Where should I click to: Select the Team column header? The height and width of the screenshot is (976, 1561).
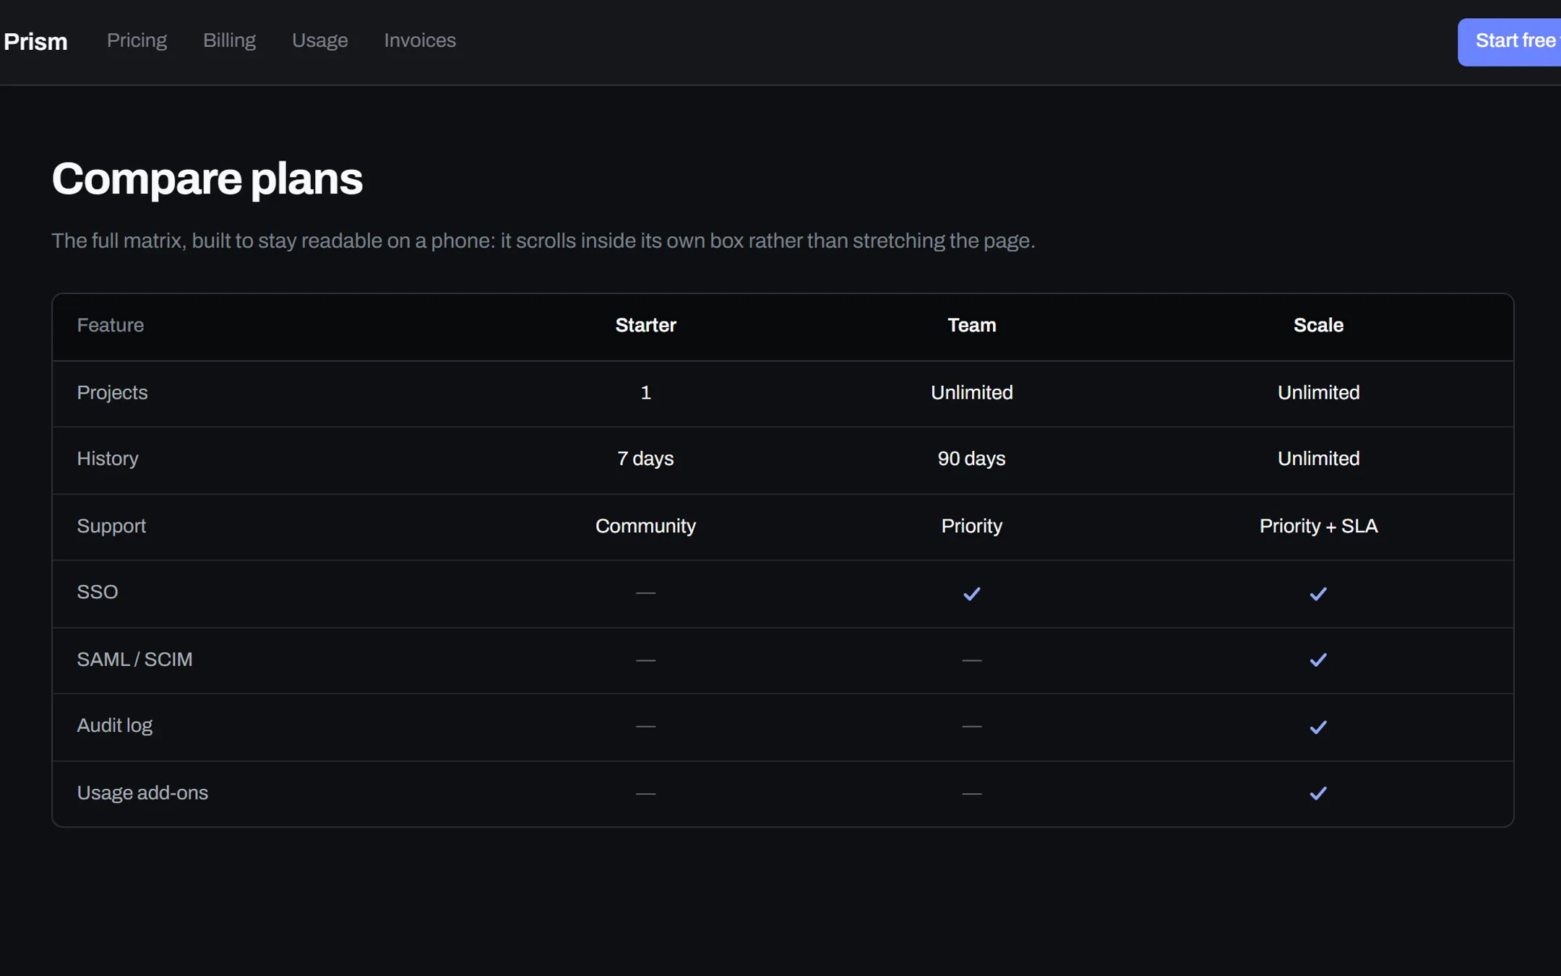(971, 325)
